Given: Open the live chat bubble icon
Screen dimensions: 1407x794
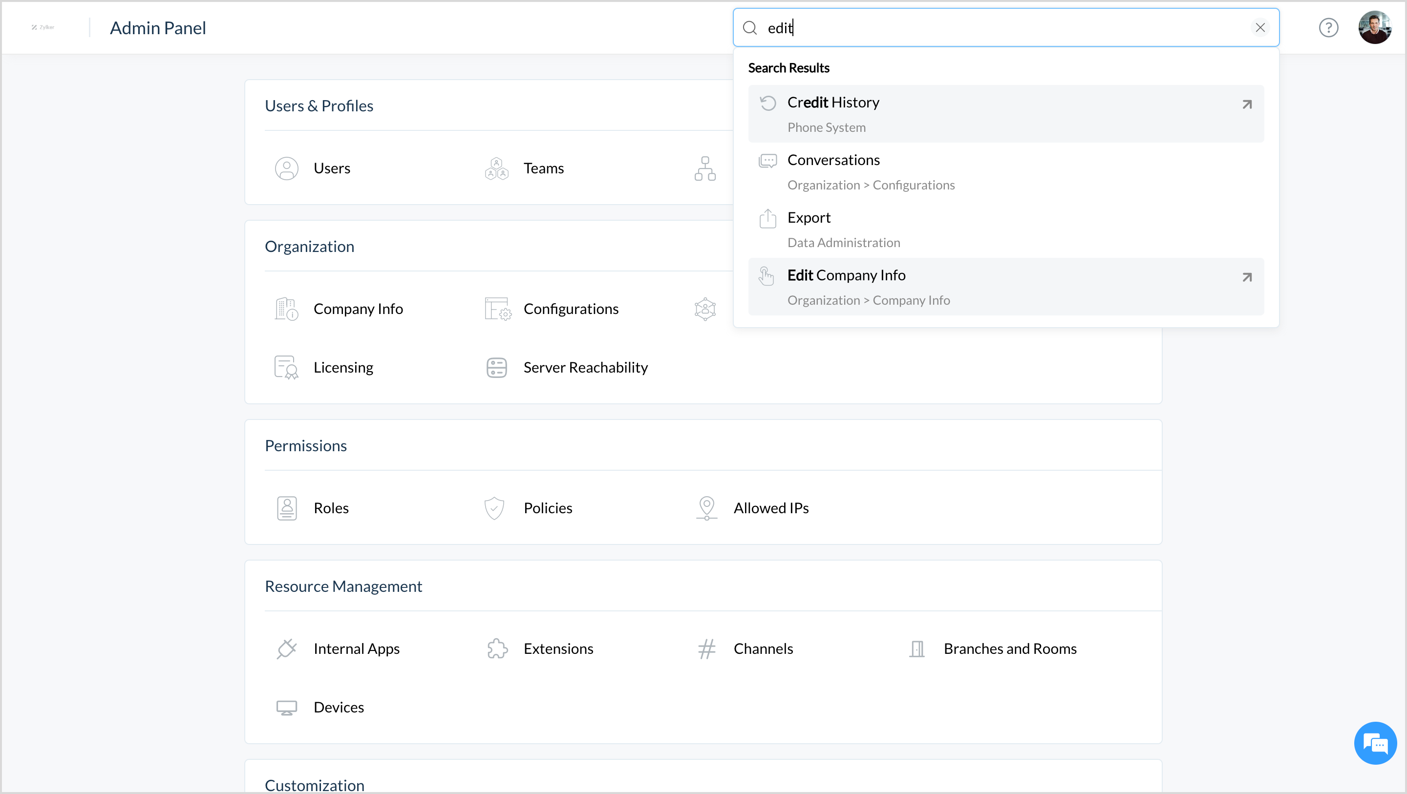Looking at the screenshot, I should 1375,743.
